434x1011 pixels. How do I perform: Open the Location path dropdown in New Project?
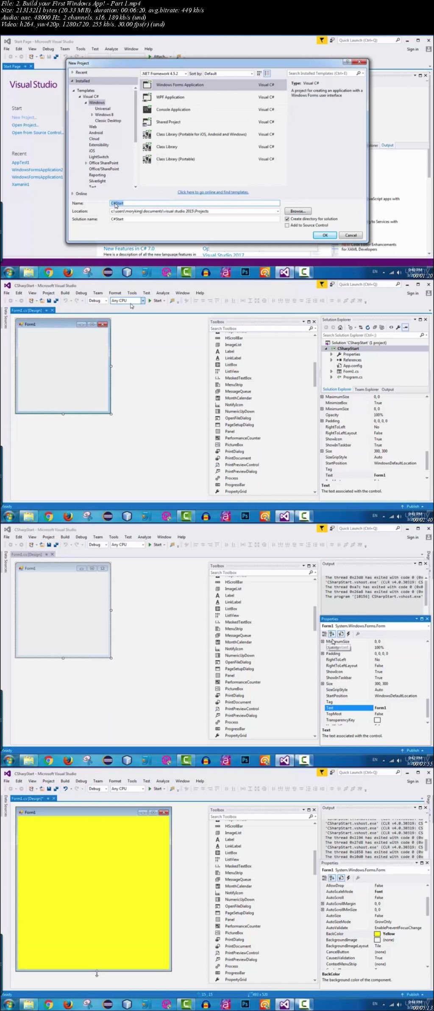click(x=278, y=211)
